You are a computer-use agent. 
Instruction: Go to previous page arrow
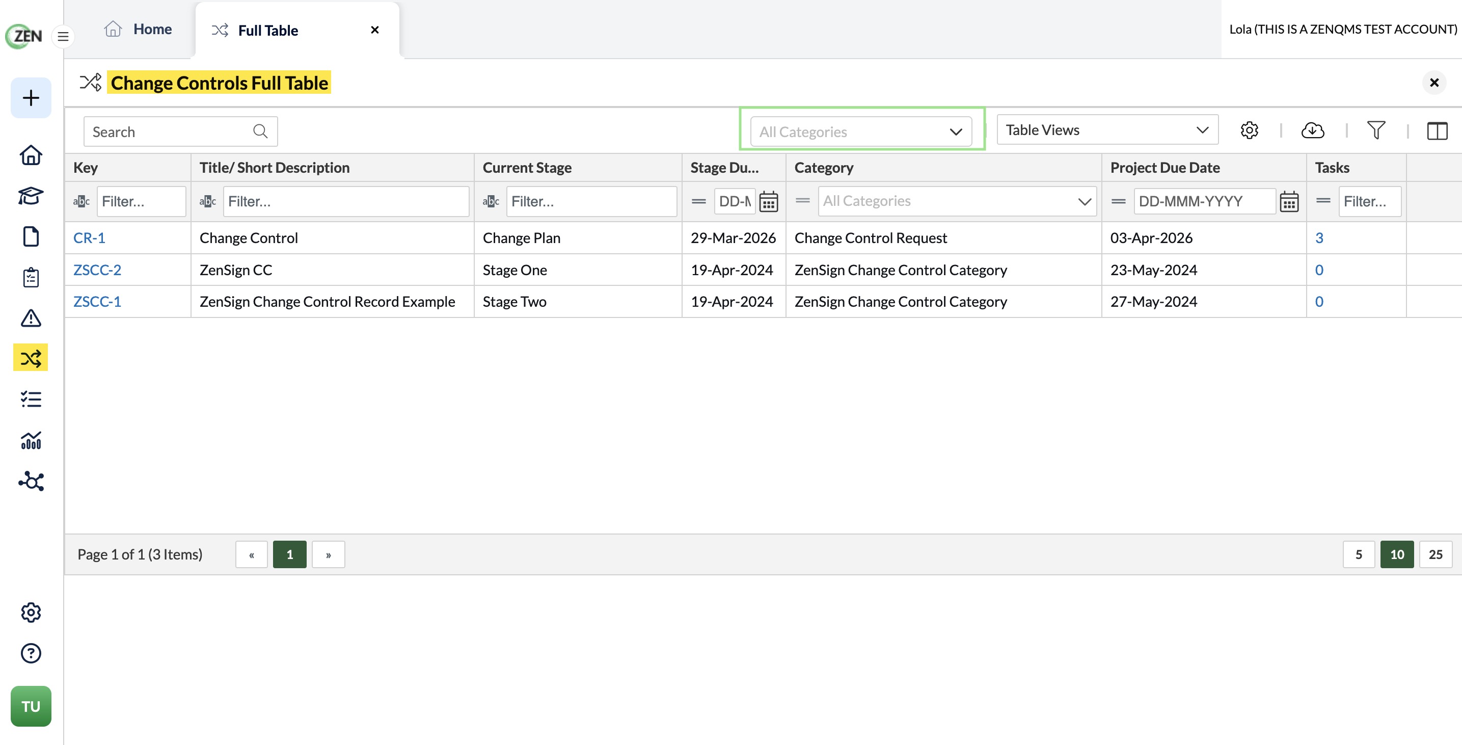click(252, 554)
